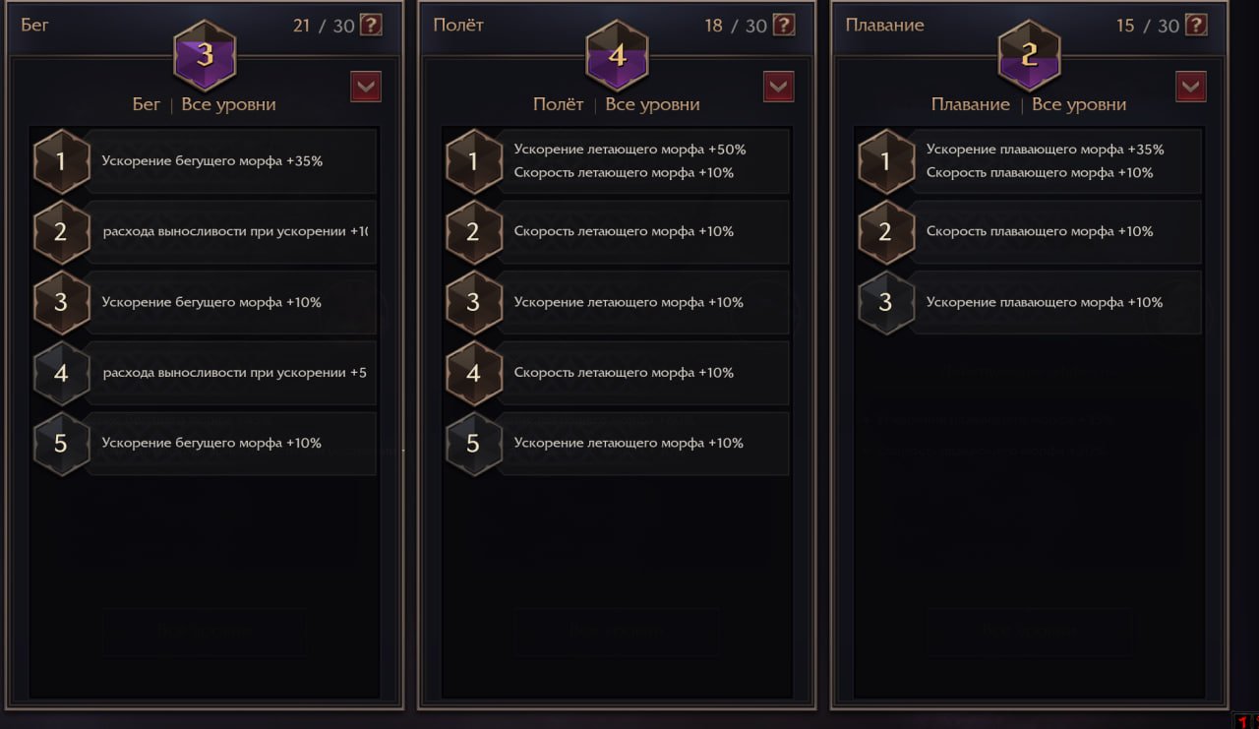Open the help icon in Полёт panel
Viewport: 1259px width, 729px height.
click(783, 25)
